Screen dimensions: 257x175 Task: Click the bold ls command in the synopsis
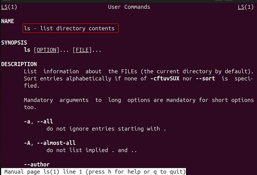27,50
